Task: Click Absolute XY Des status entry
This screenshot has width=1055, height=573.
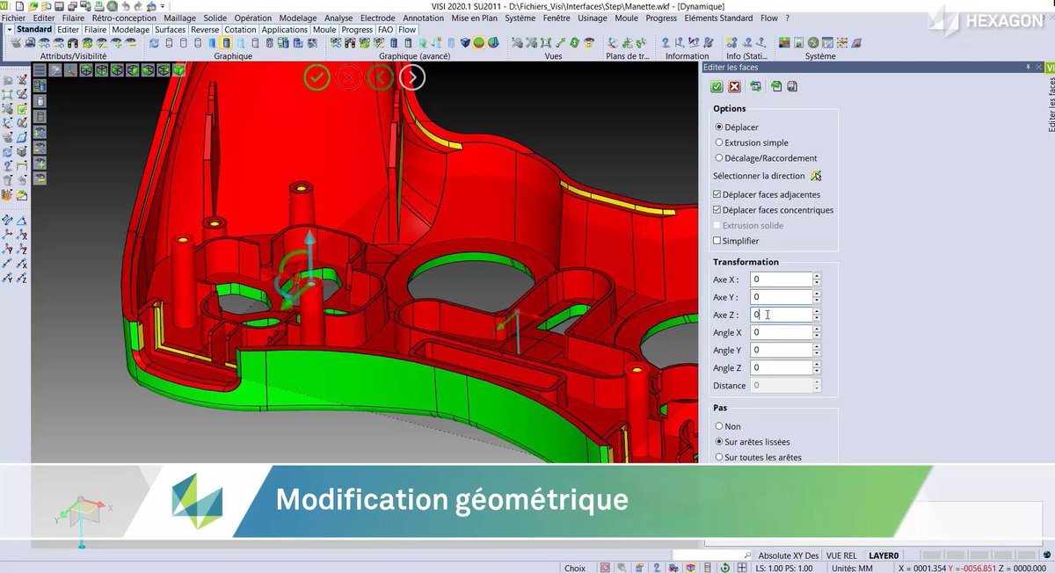Action: pos(789,555)
